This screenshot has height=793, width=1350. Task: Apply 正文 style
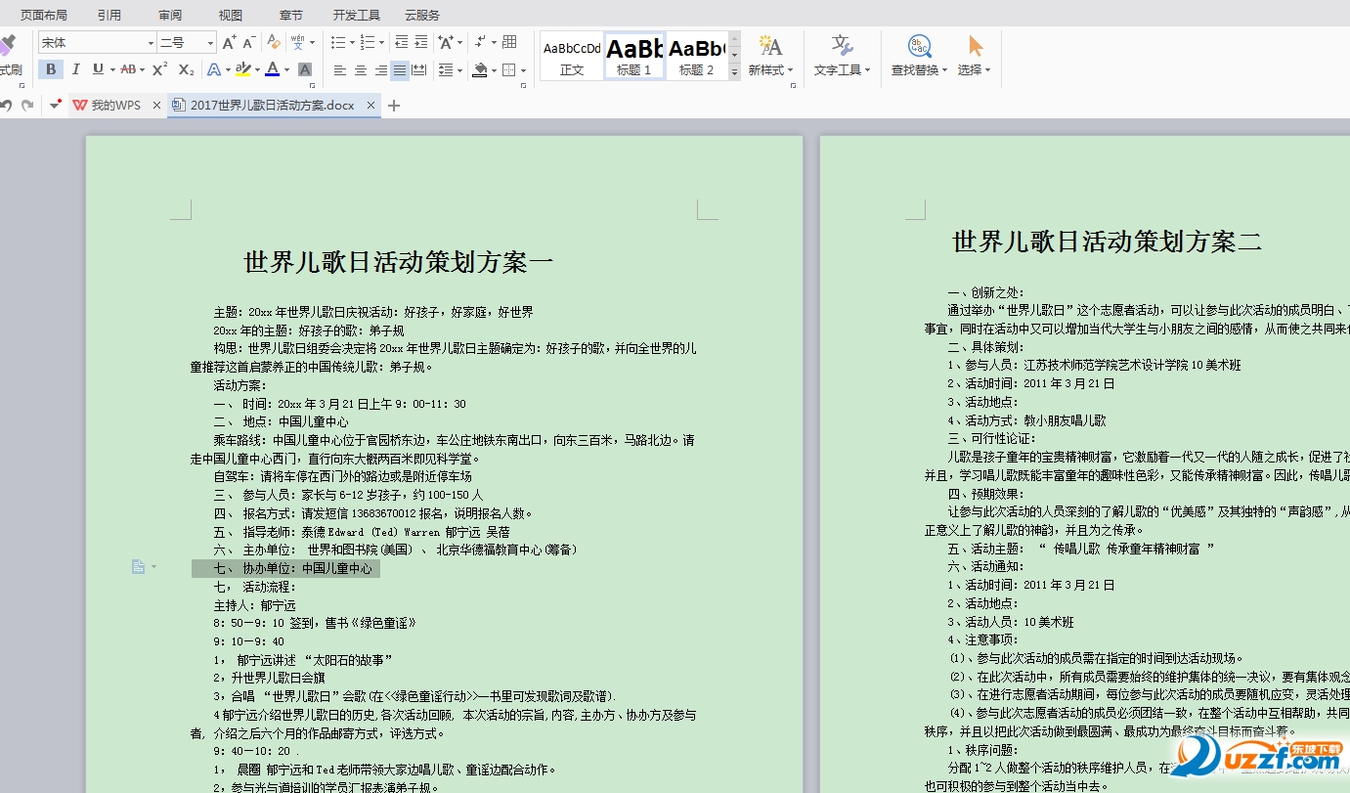coord(572,56)
